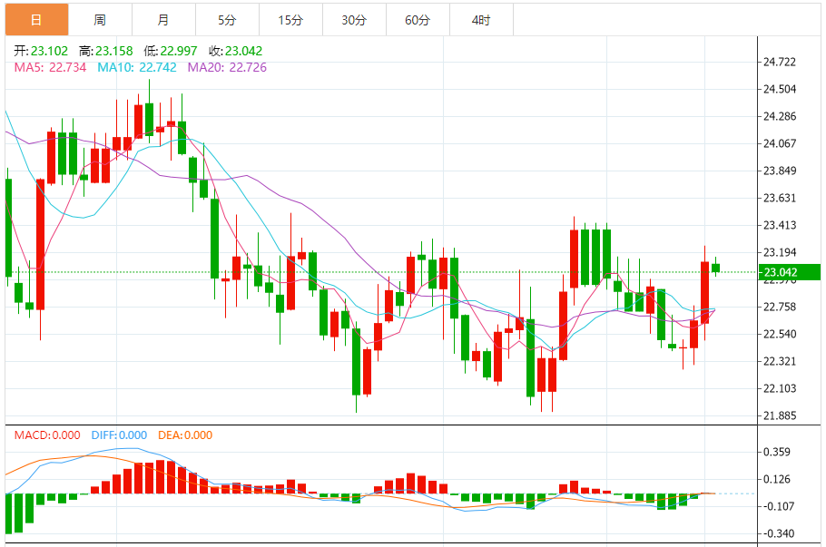Click the 23.194 price axis label
This screenshot has width=826, height=547.
pyautogui.click(x=780, y=252)
